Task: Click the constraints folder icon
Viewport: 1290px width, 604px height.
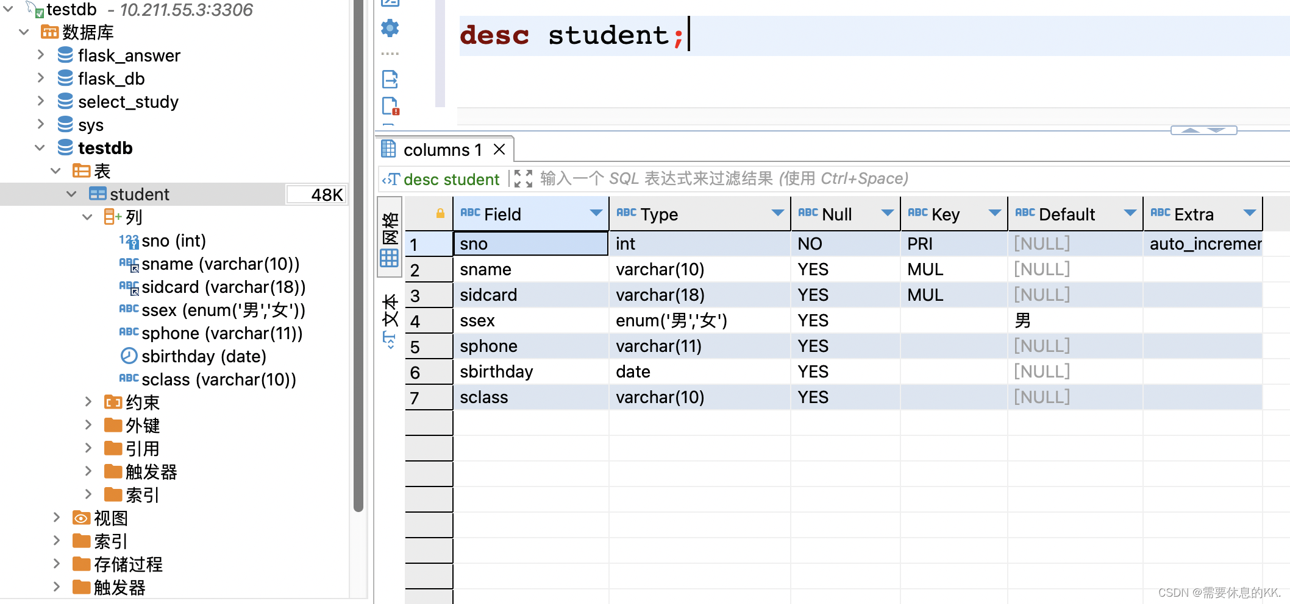Action: point(113,402)
